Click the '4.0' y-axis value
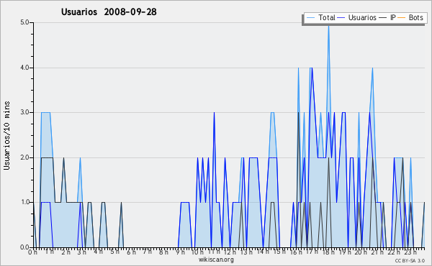This screenshot has height=266, width=432. click(x=24, y=68)
